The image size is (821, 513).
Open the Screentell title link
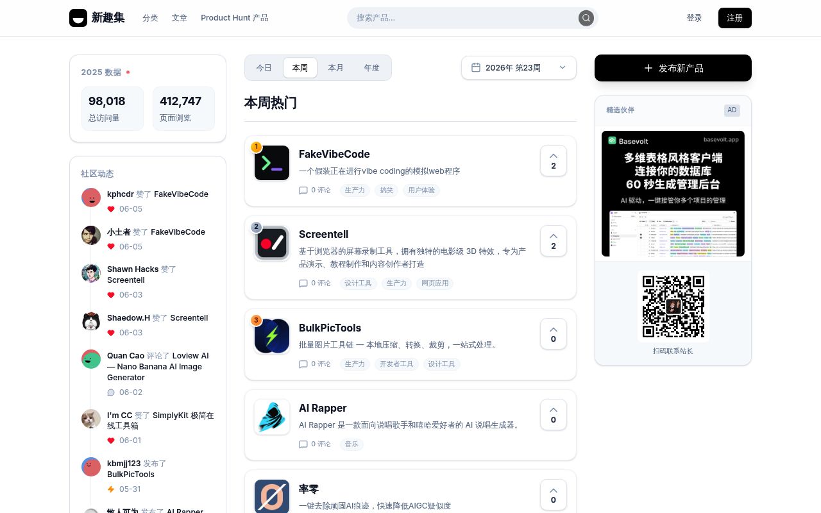point(323,234)
